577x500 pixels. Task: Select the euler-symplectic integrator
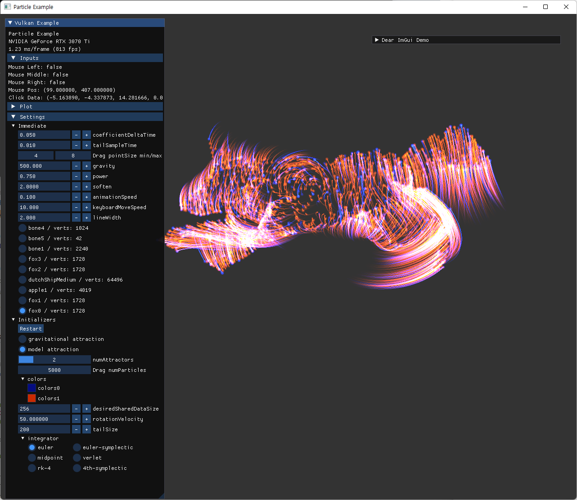(77, 447)
